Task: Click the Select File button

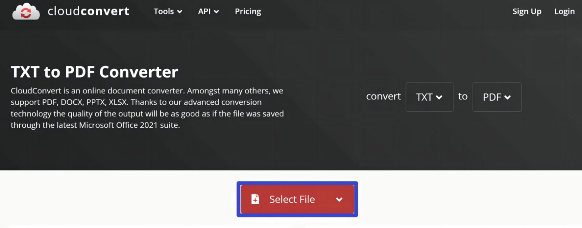Action: point(292,199)
